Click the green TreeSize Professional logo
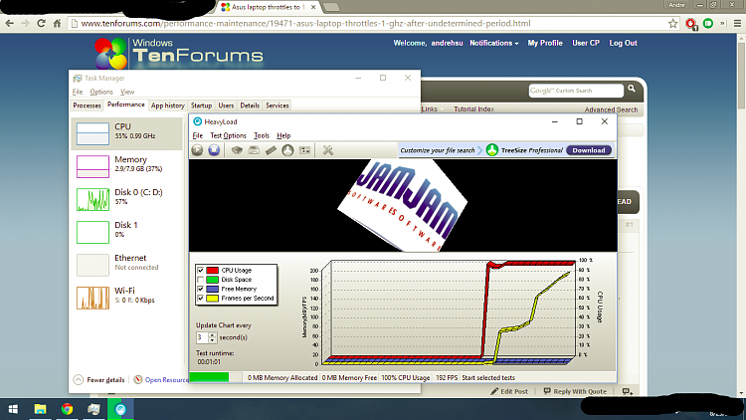 click(x=492, y=150)
